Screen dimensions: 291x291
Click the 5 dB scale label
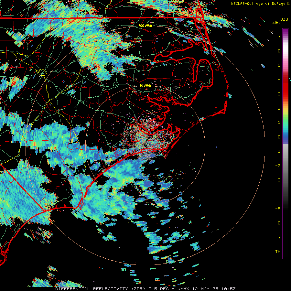point(279,65)
